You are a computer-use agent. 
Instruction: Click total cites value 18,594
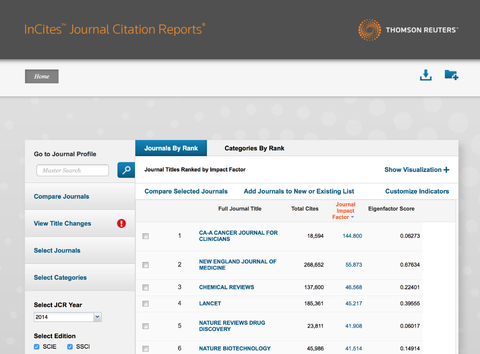tap(315, 236)
